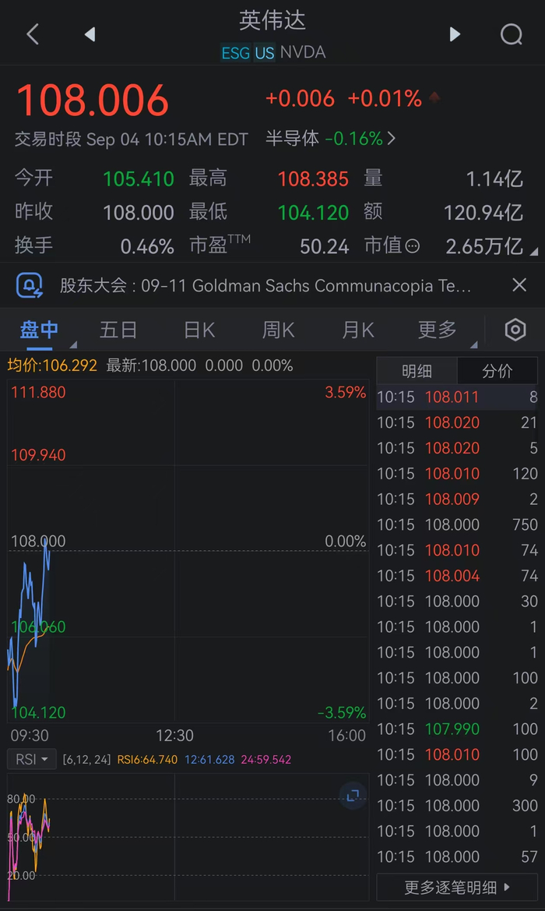Select the 107.990 green trade row
The image size is (545, 911).
(x=457, y=729)
